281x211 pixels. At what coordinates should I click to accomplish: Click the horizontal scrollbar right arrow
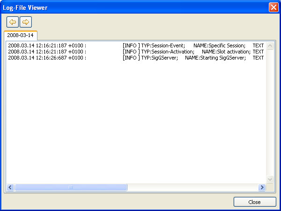pos(262,187)
